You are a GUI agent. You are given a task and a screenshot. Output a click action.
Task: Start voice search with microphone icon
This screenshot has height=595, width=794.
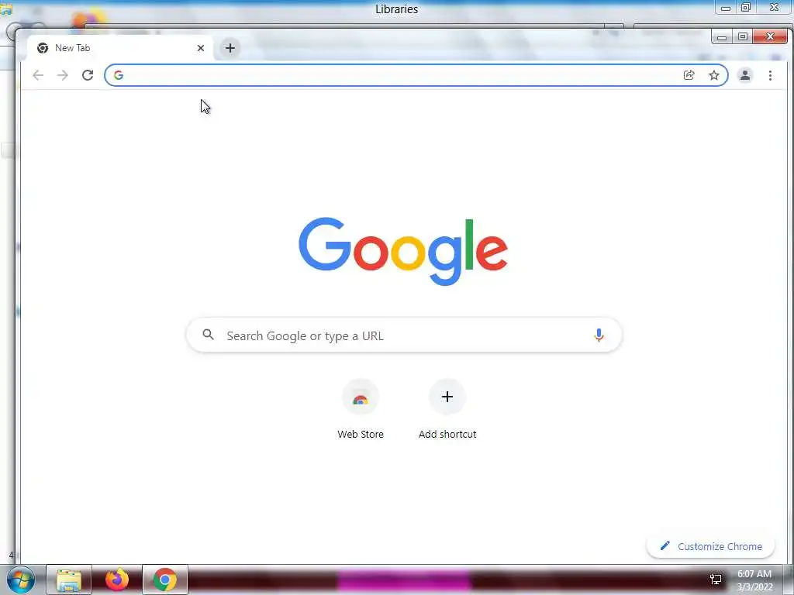[599, 335]
